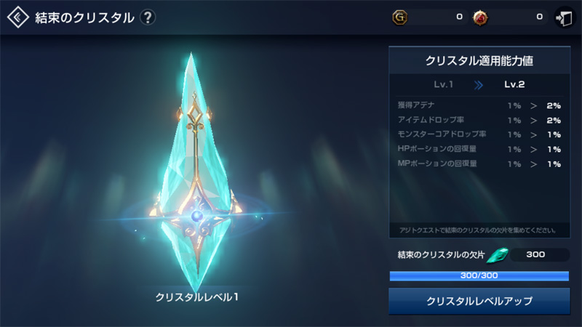Image resolution: width=582 pixels, height=327 pixels.
Task: Select the MPポーションの回復量 row
Action: coord(479,164)
